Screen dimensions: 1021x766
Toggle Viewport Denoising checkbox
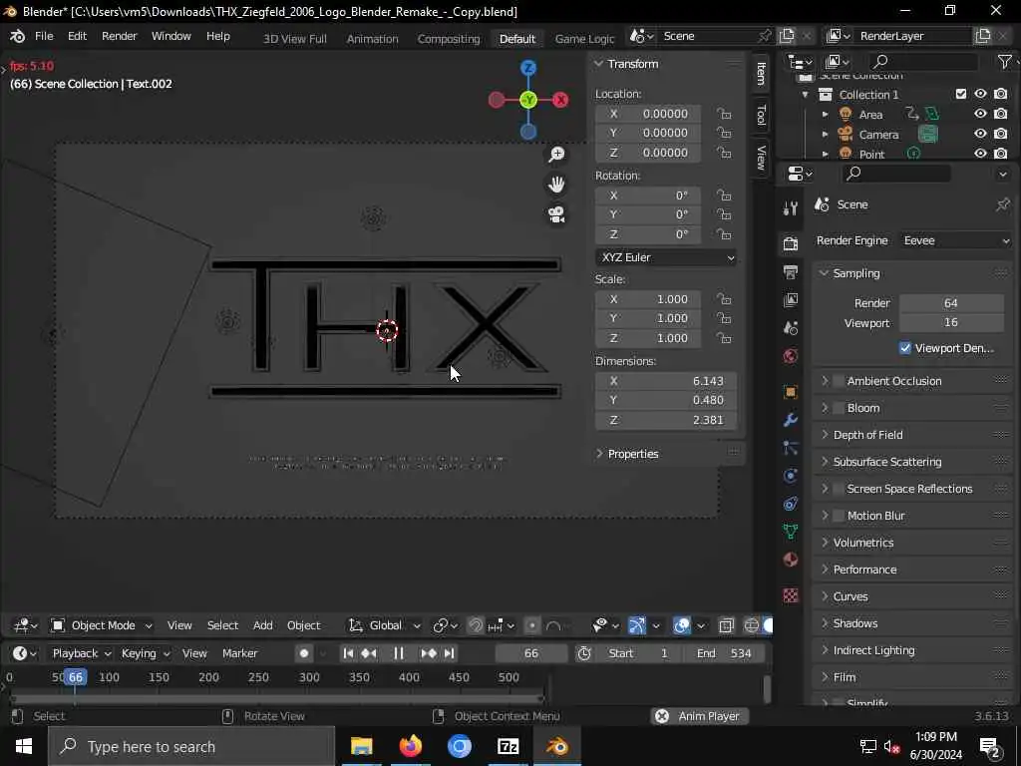click(905, 348)
